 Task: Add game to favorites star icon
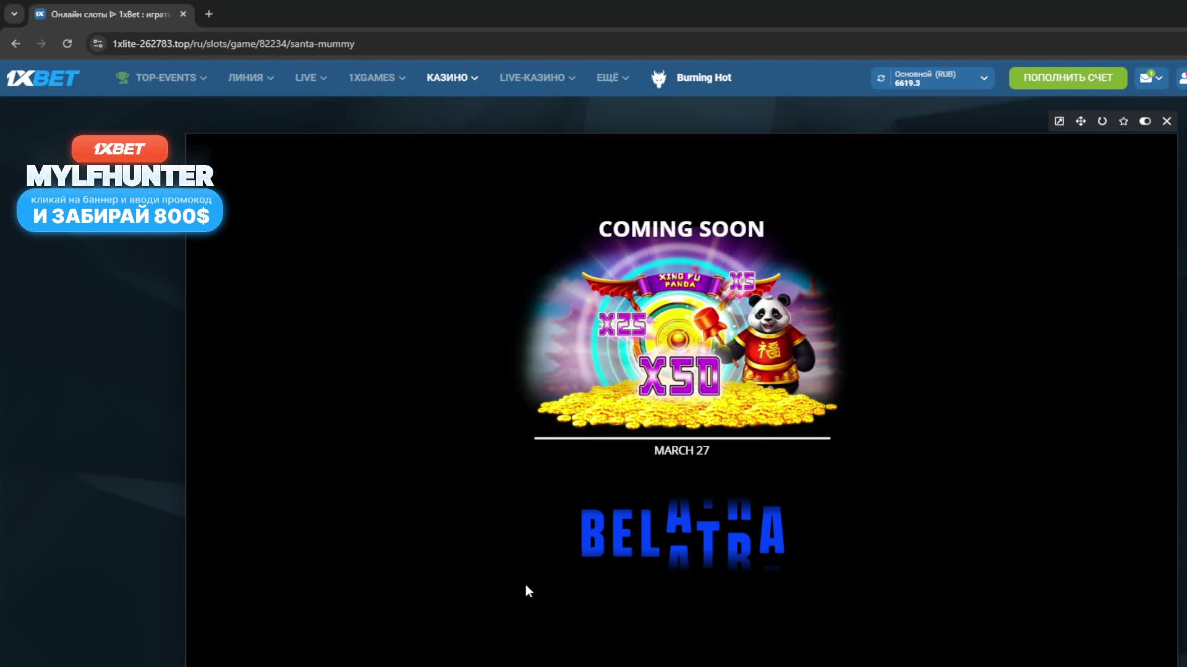pos(1124,121)
